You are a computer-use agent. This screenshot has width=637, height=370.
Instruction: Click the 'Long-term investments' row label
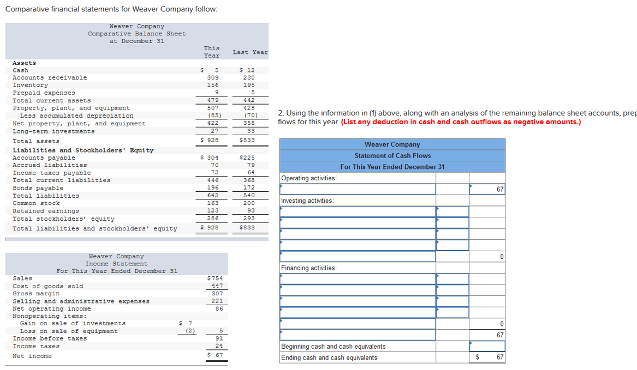[x=53, y=131]
